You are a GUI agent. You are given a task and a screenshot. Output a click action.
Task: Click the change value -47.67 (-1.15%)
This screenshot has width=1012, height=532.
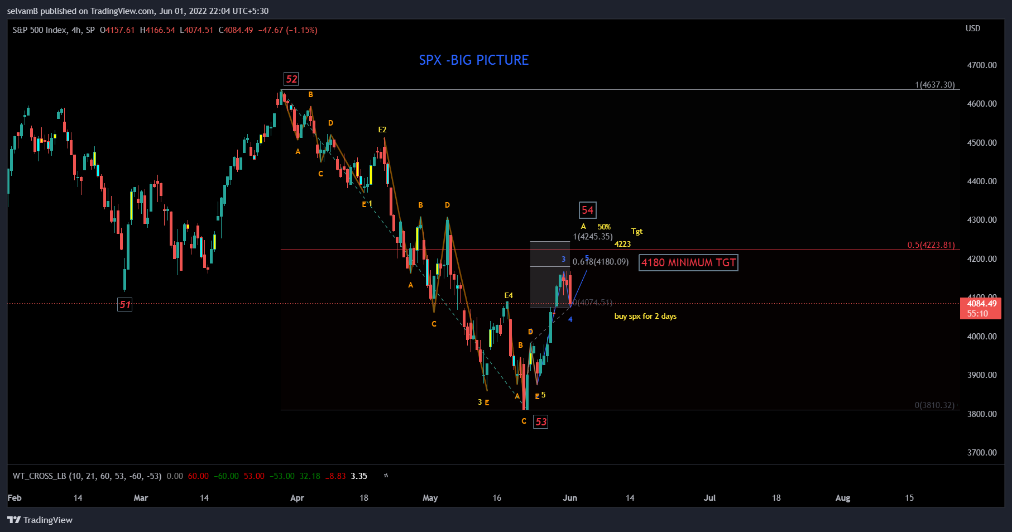pos(287,30)
